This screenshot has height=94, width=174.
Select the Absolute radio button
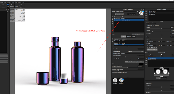point(154,25)
